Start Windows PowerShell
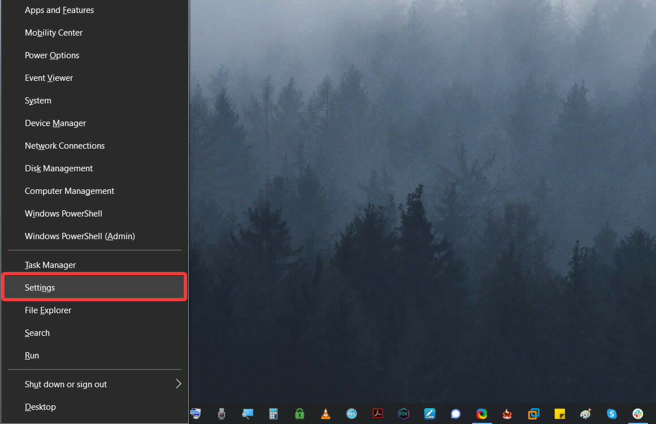This screenshot has height=424, width=656. (x=94, y=213)
